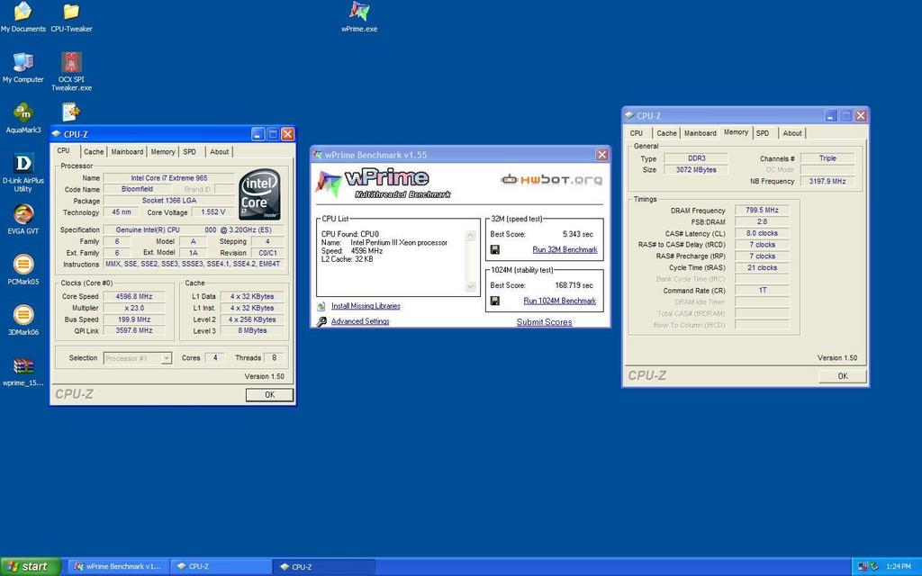922x576 pixels.
Task: Click the Core Voltage value "1.552 V"
Action: pyautogui.click(x=212, y=212)
